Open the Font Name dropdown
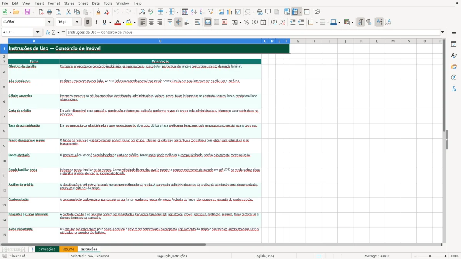Screen dimensions: 461x259 (x=49, y=22)
